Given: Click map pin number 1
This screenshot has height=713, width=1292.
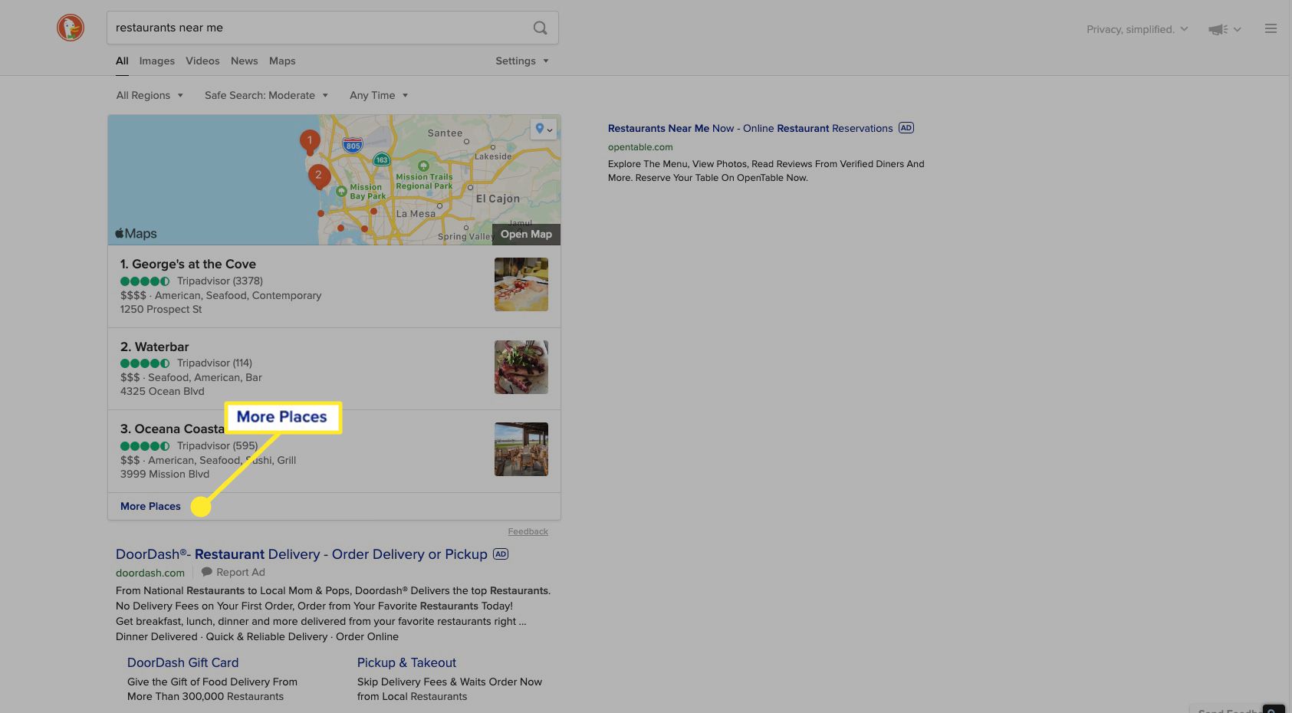Looking at the screenshot, I should 310,142.
